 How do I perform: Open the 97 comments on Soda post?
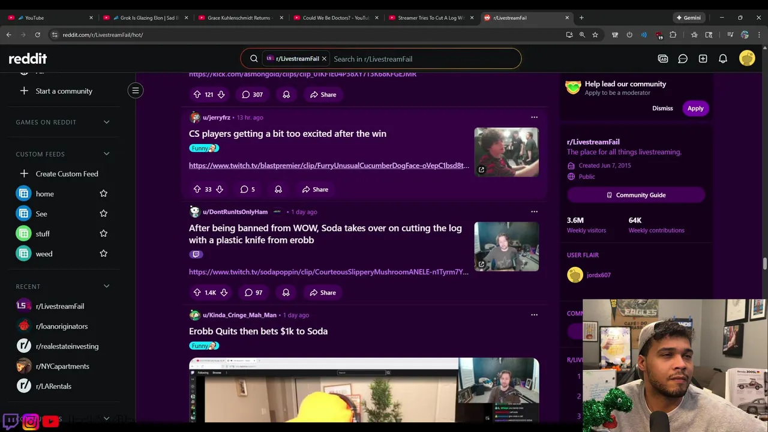253,292
